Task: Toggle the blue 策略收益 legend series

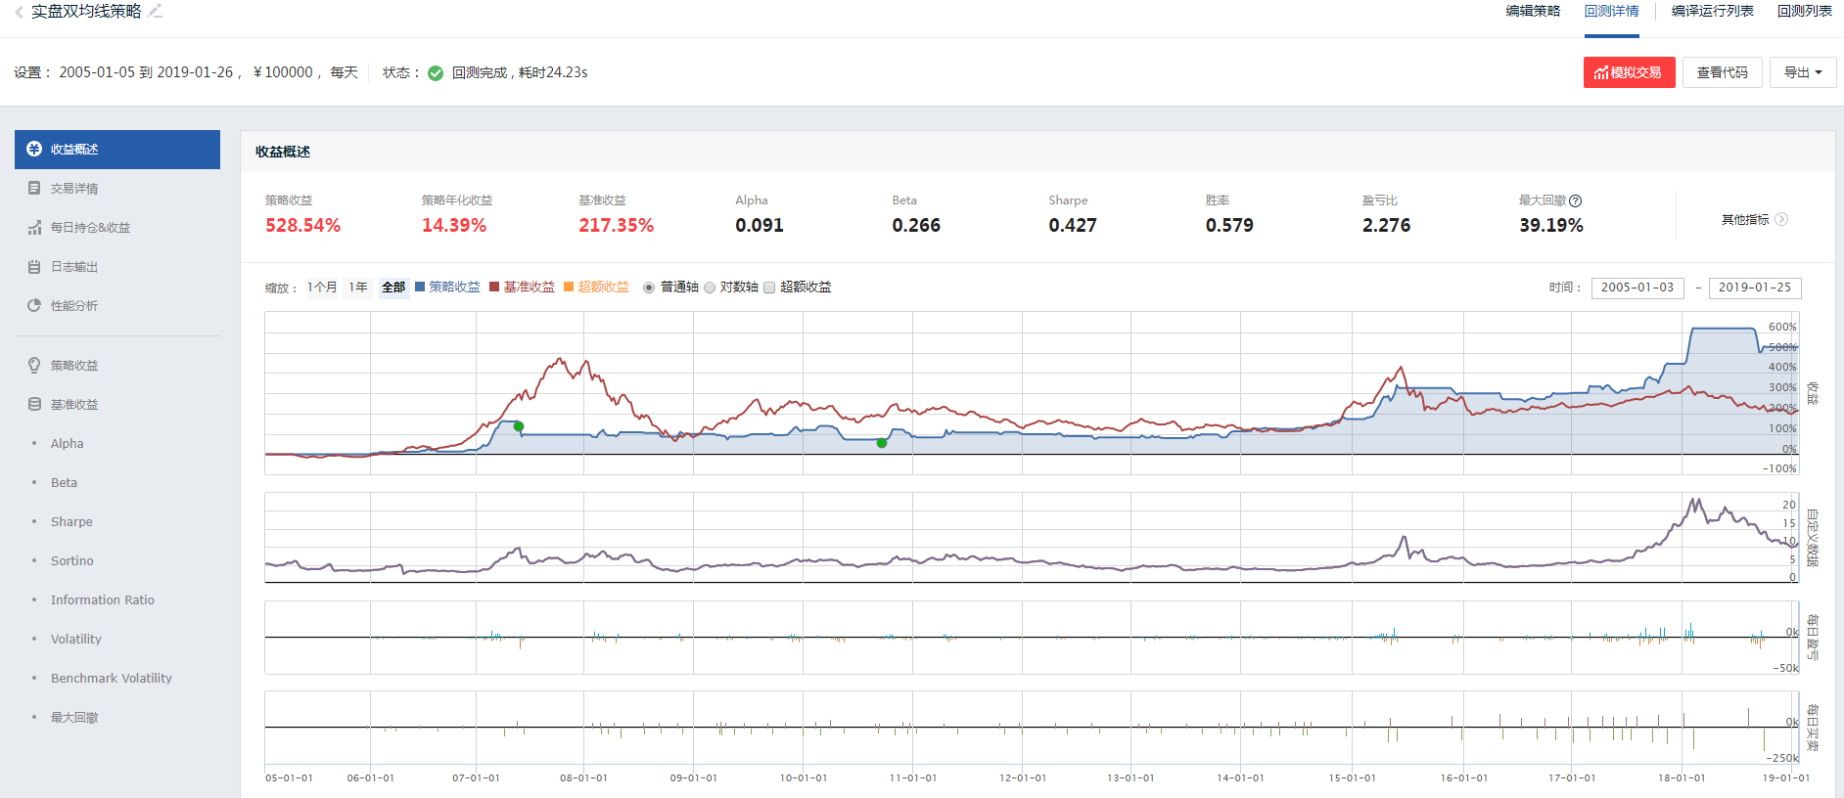Action: pos(447,287)
